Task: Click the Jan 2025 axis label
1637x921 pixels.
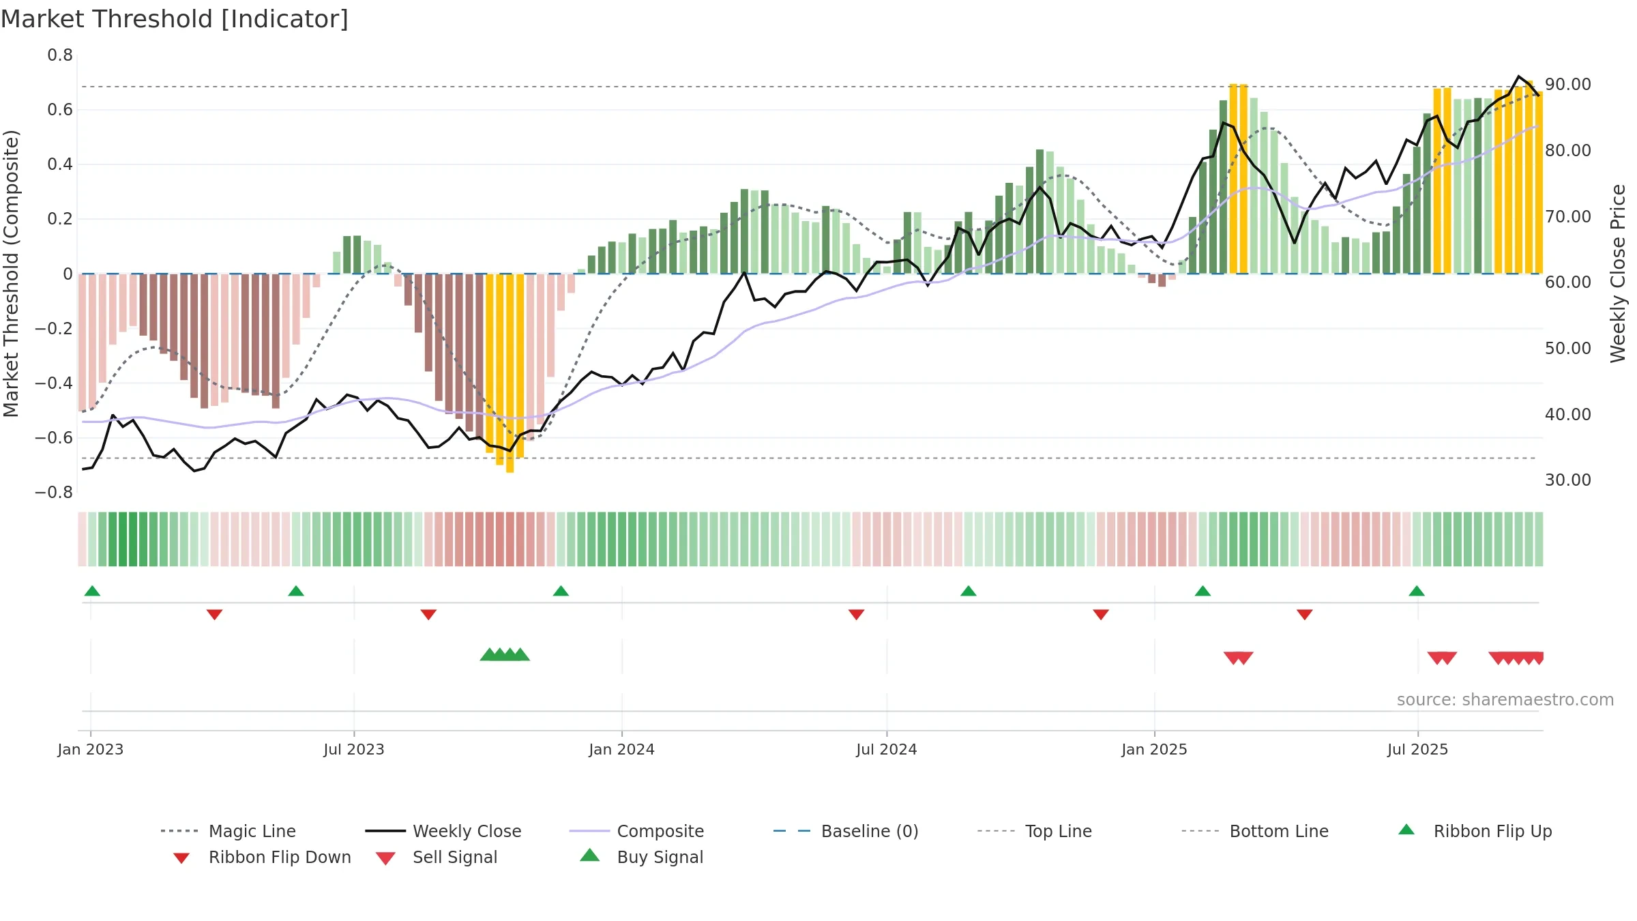Action: click(x=1155, y=749)
